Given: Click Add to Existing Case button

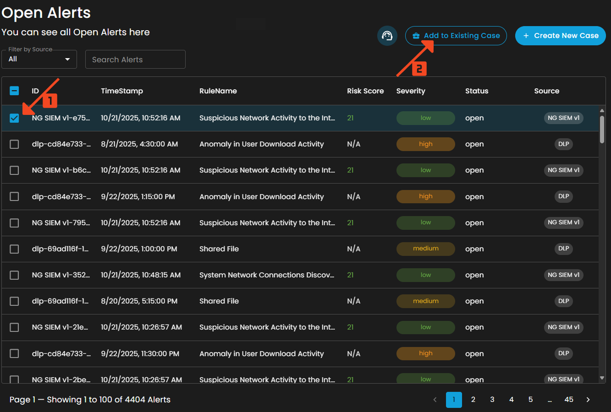Looking at the screenshot, I should [456, 36].
